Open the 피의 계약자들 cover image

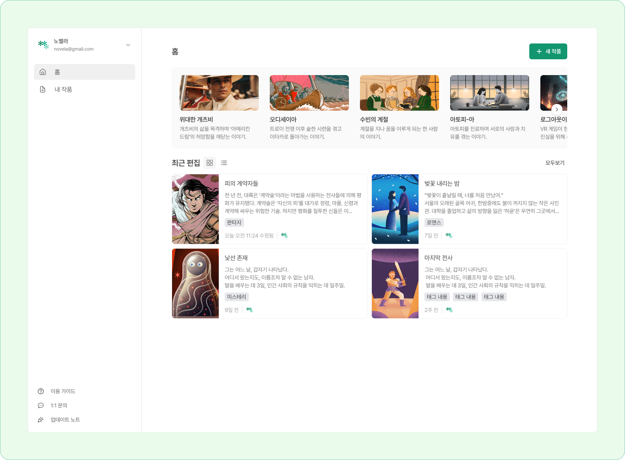[195, 209]
